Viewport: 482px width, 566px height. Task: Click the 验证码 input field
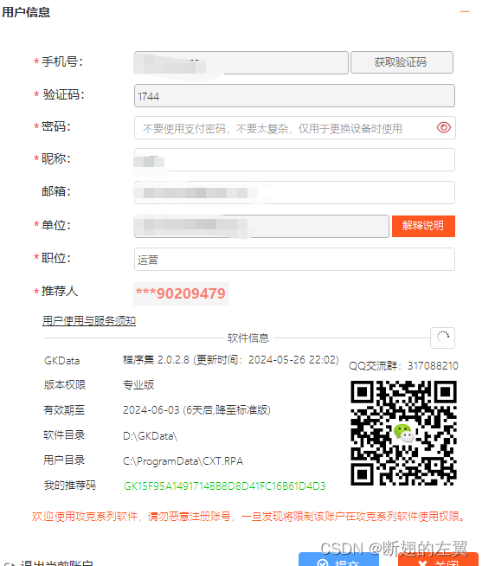[x=294, y=96]
